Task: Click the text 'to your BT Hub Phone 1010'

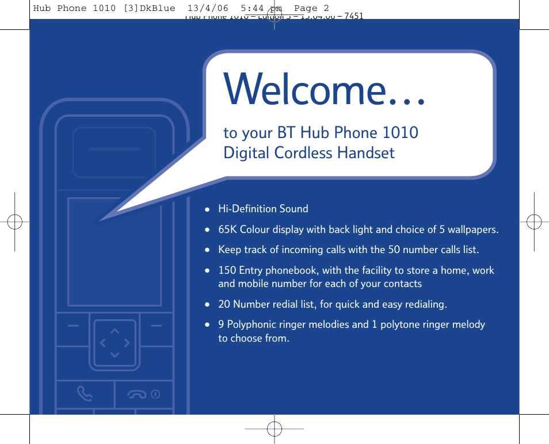Action: click(321, 133)
